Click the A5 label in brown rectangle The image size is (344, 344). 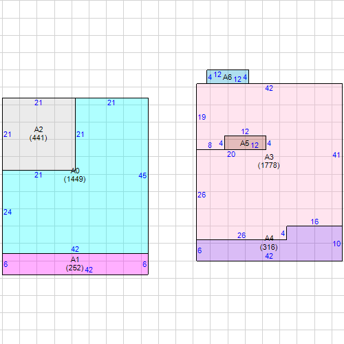(244, 143)
